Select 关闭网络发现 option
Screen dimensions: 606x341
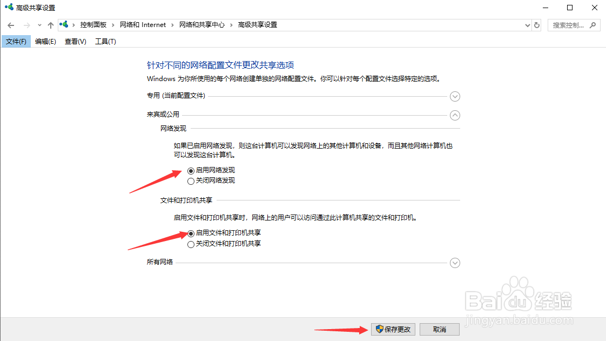click(191, 180)
